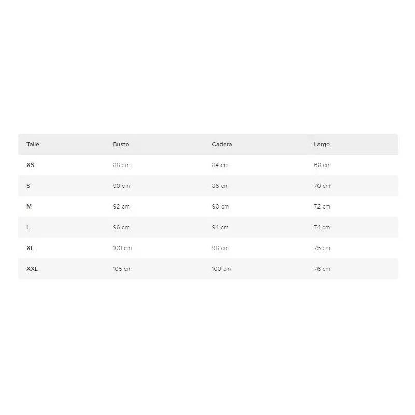
Task: Click the 94 cm hip value
Action: 220,227
